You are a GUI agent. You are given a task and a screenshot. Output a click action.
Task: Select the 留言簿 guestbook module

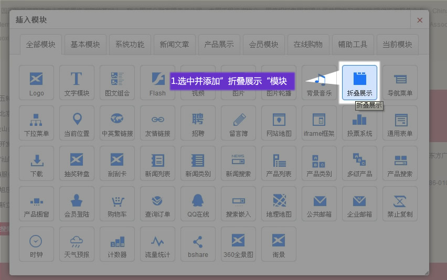click(x=238, y=123)
